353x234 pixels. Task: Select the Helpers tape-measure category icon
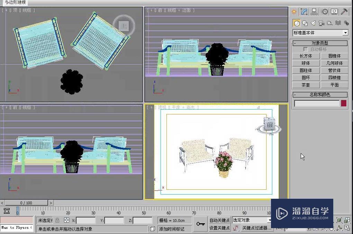[330, 23]
